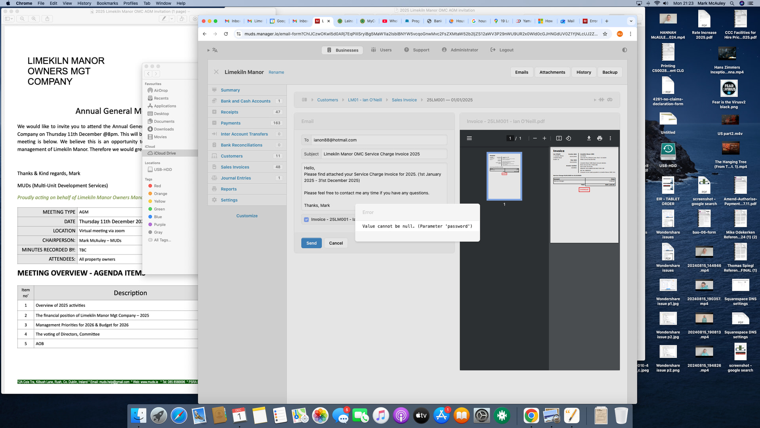Bookmark this page with star icon
The image size is (760, 428).
(605, 34)
